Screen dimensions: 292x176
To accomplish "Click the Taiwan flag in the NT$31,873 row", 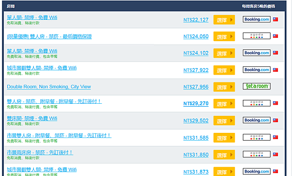I will (275, 171).
